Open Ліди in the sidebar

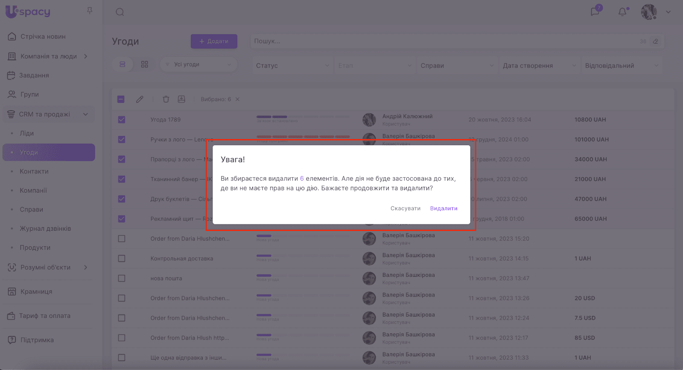tap(26, 133)
